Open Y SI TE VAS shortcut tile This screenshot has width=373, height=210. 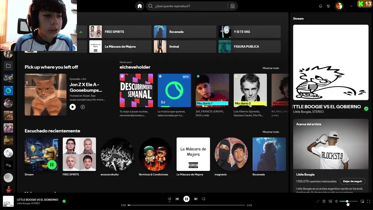click(250, 32)
